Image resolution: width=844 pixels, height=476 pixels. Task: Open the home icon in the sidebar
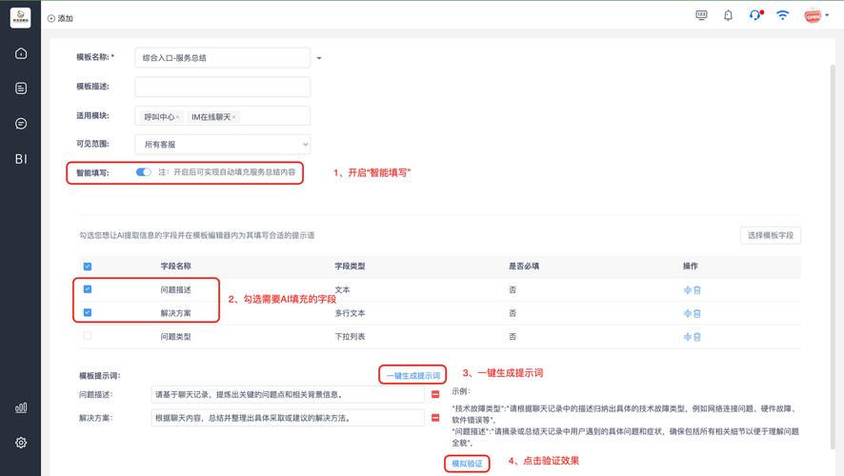pyautogui.click(x=21, y=53)
